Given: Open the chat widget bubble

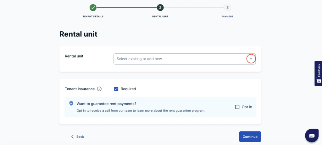Looking at the screenshot, I should click(312, 136).
